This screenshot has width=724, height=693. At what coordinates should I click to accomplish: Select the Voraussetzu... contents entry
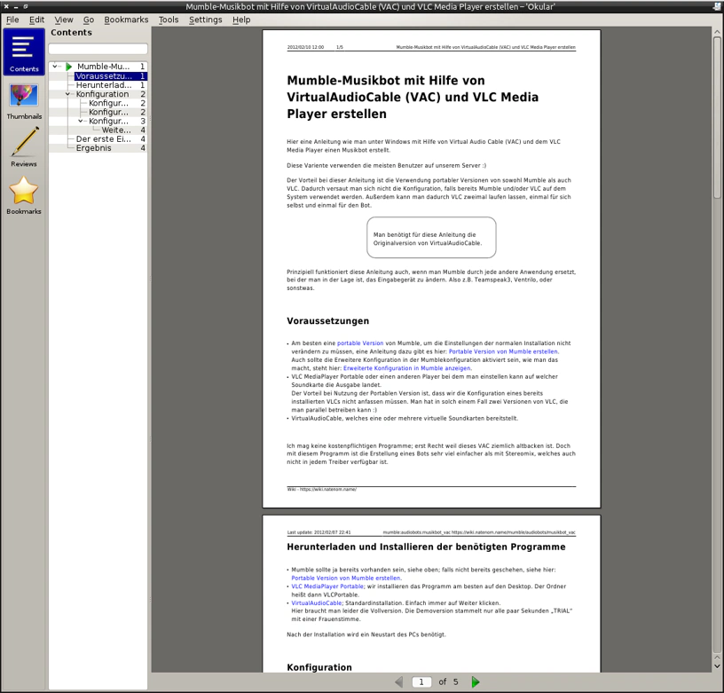(x=110, y=76)
